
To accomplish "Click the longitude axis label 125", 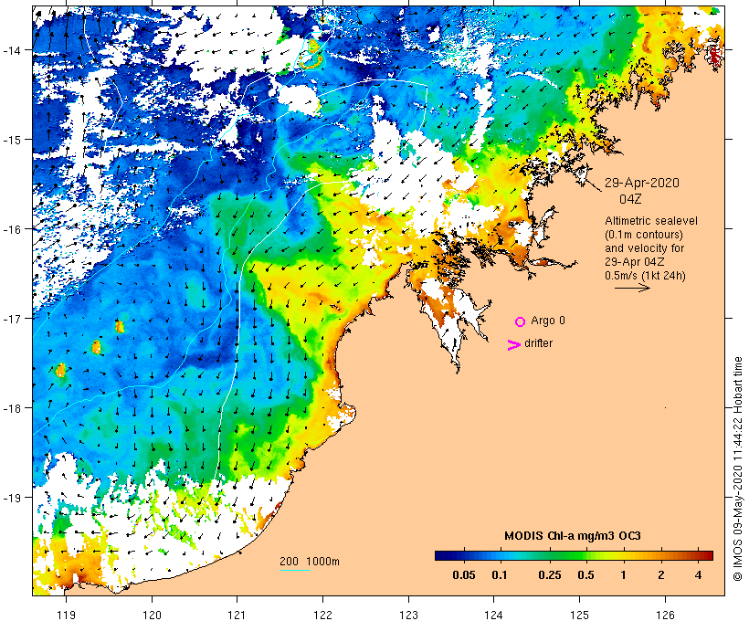I will (x=579, y=615).
